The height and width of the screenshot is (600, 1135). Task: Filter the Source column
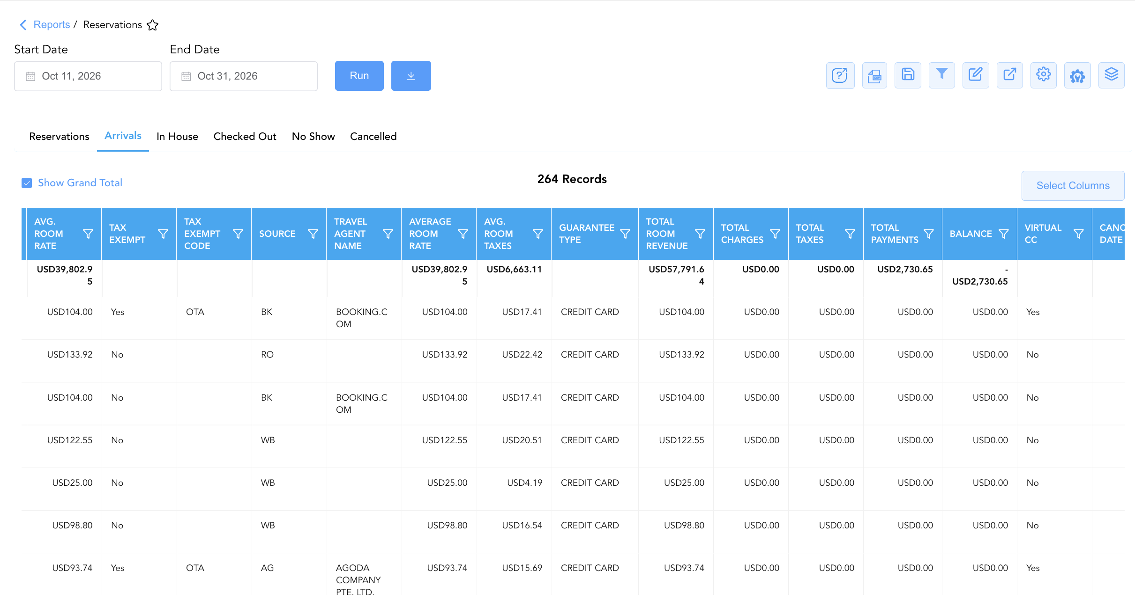tap(313, 234)
